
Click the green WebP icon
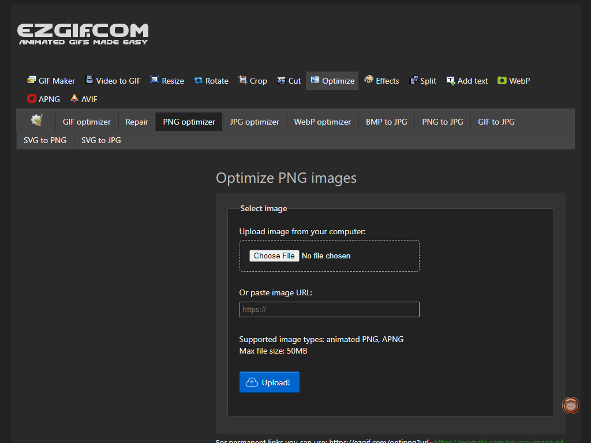click(502, 80)
